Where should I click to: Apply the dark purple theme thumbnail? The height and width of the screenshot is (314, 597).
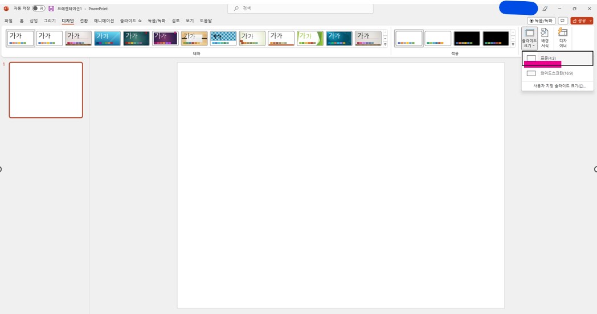coord(165,38)
